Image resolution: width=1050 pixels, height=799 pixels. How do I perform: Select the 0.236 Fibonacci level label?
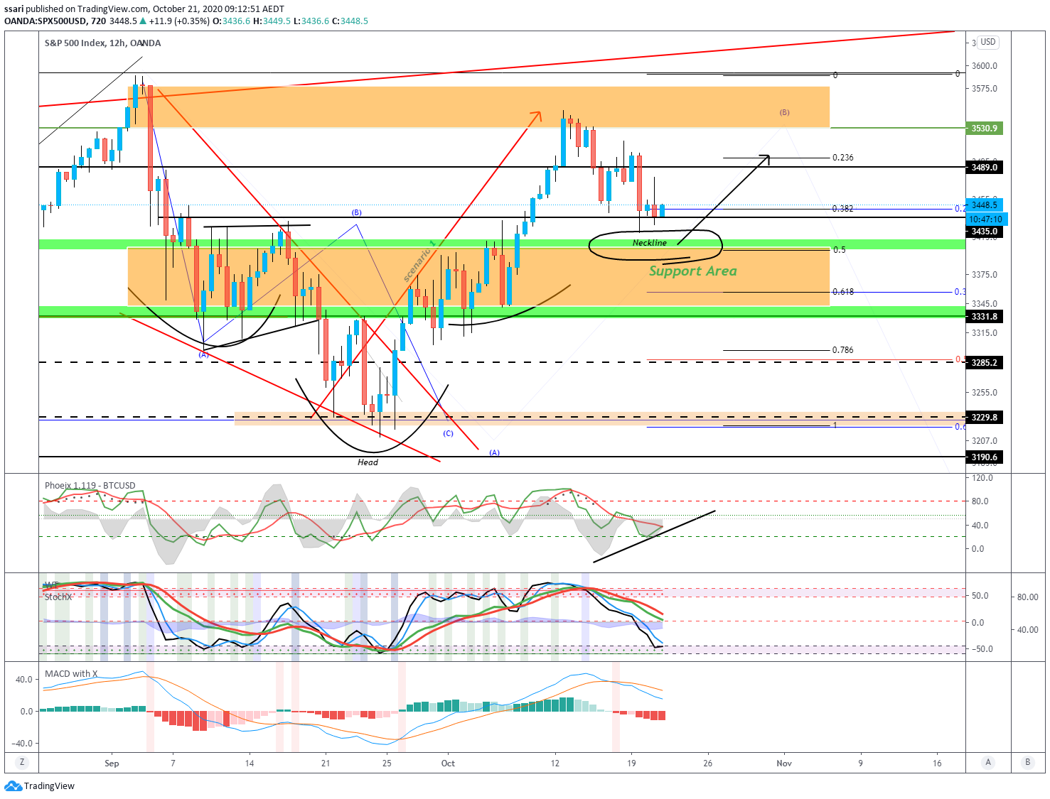[843, 158]
